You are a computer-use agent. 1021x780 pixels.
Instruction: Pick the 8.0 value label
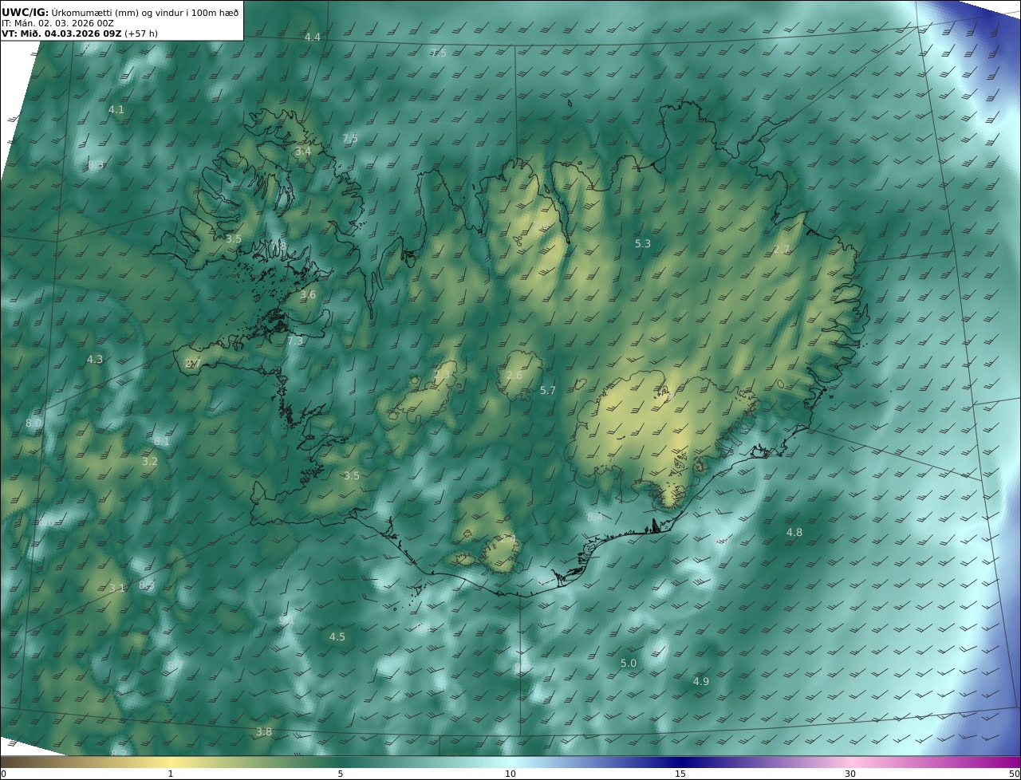34,423
